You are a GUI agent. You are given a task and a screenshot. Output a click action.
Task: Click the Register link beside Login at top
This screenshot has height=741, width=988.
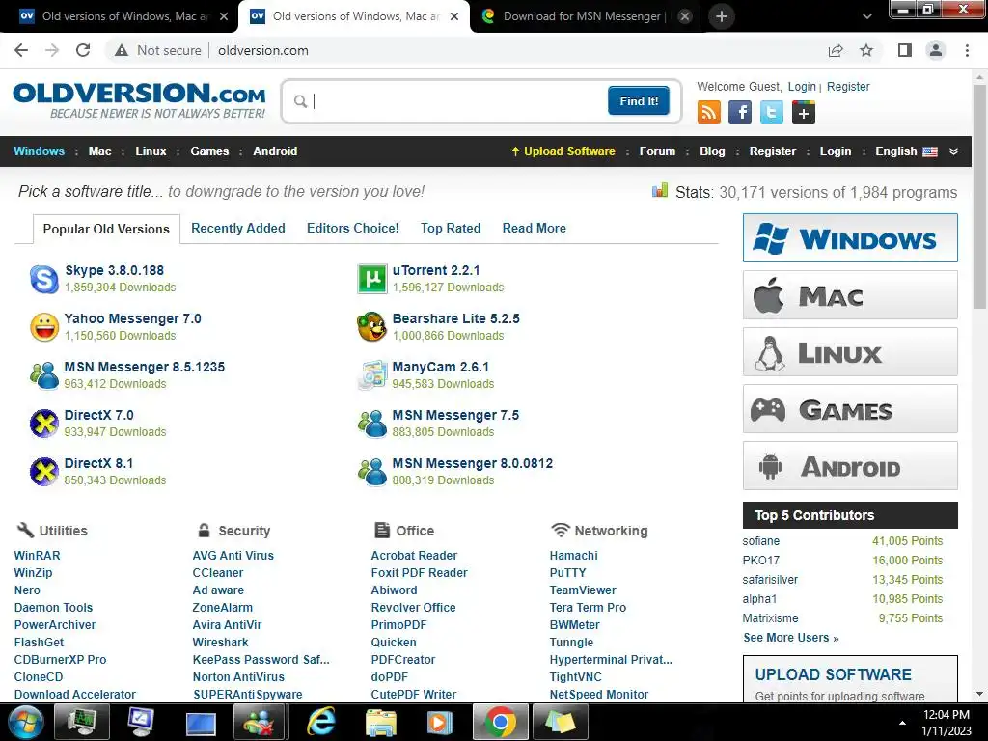(848, 86)
